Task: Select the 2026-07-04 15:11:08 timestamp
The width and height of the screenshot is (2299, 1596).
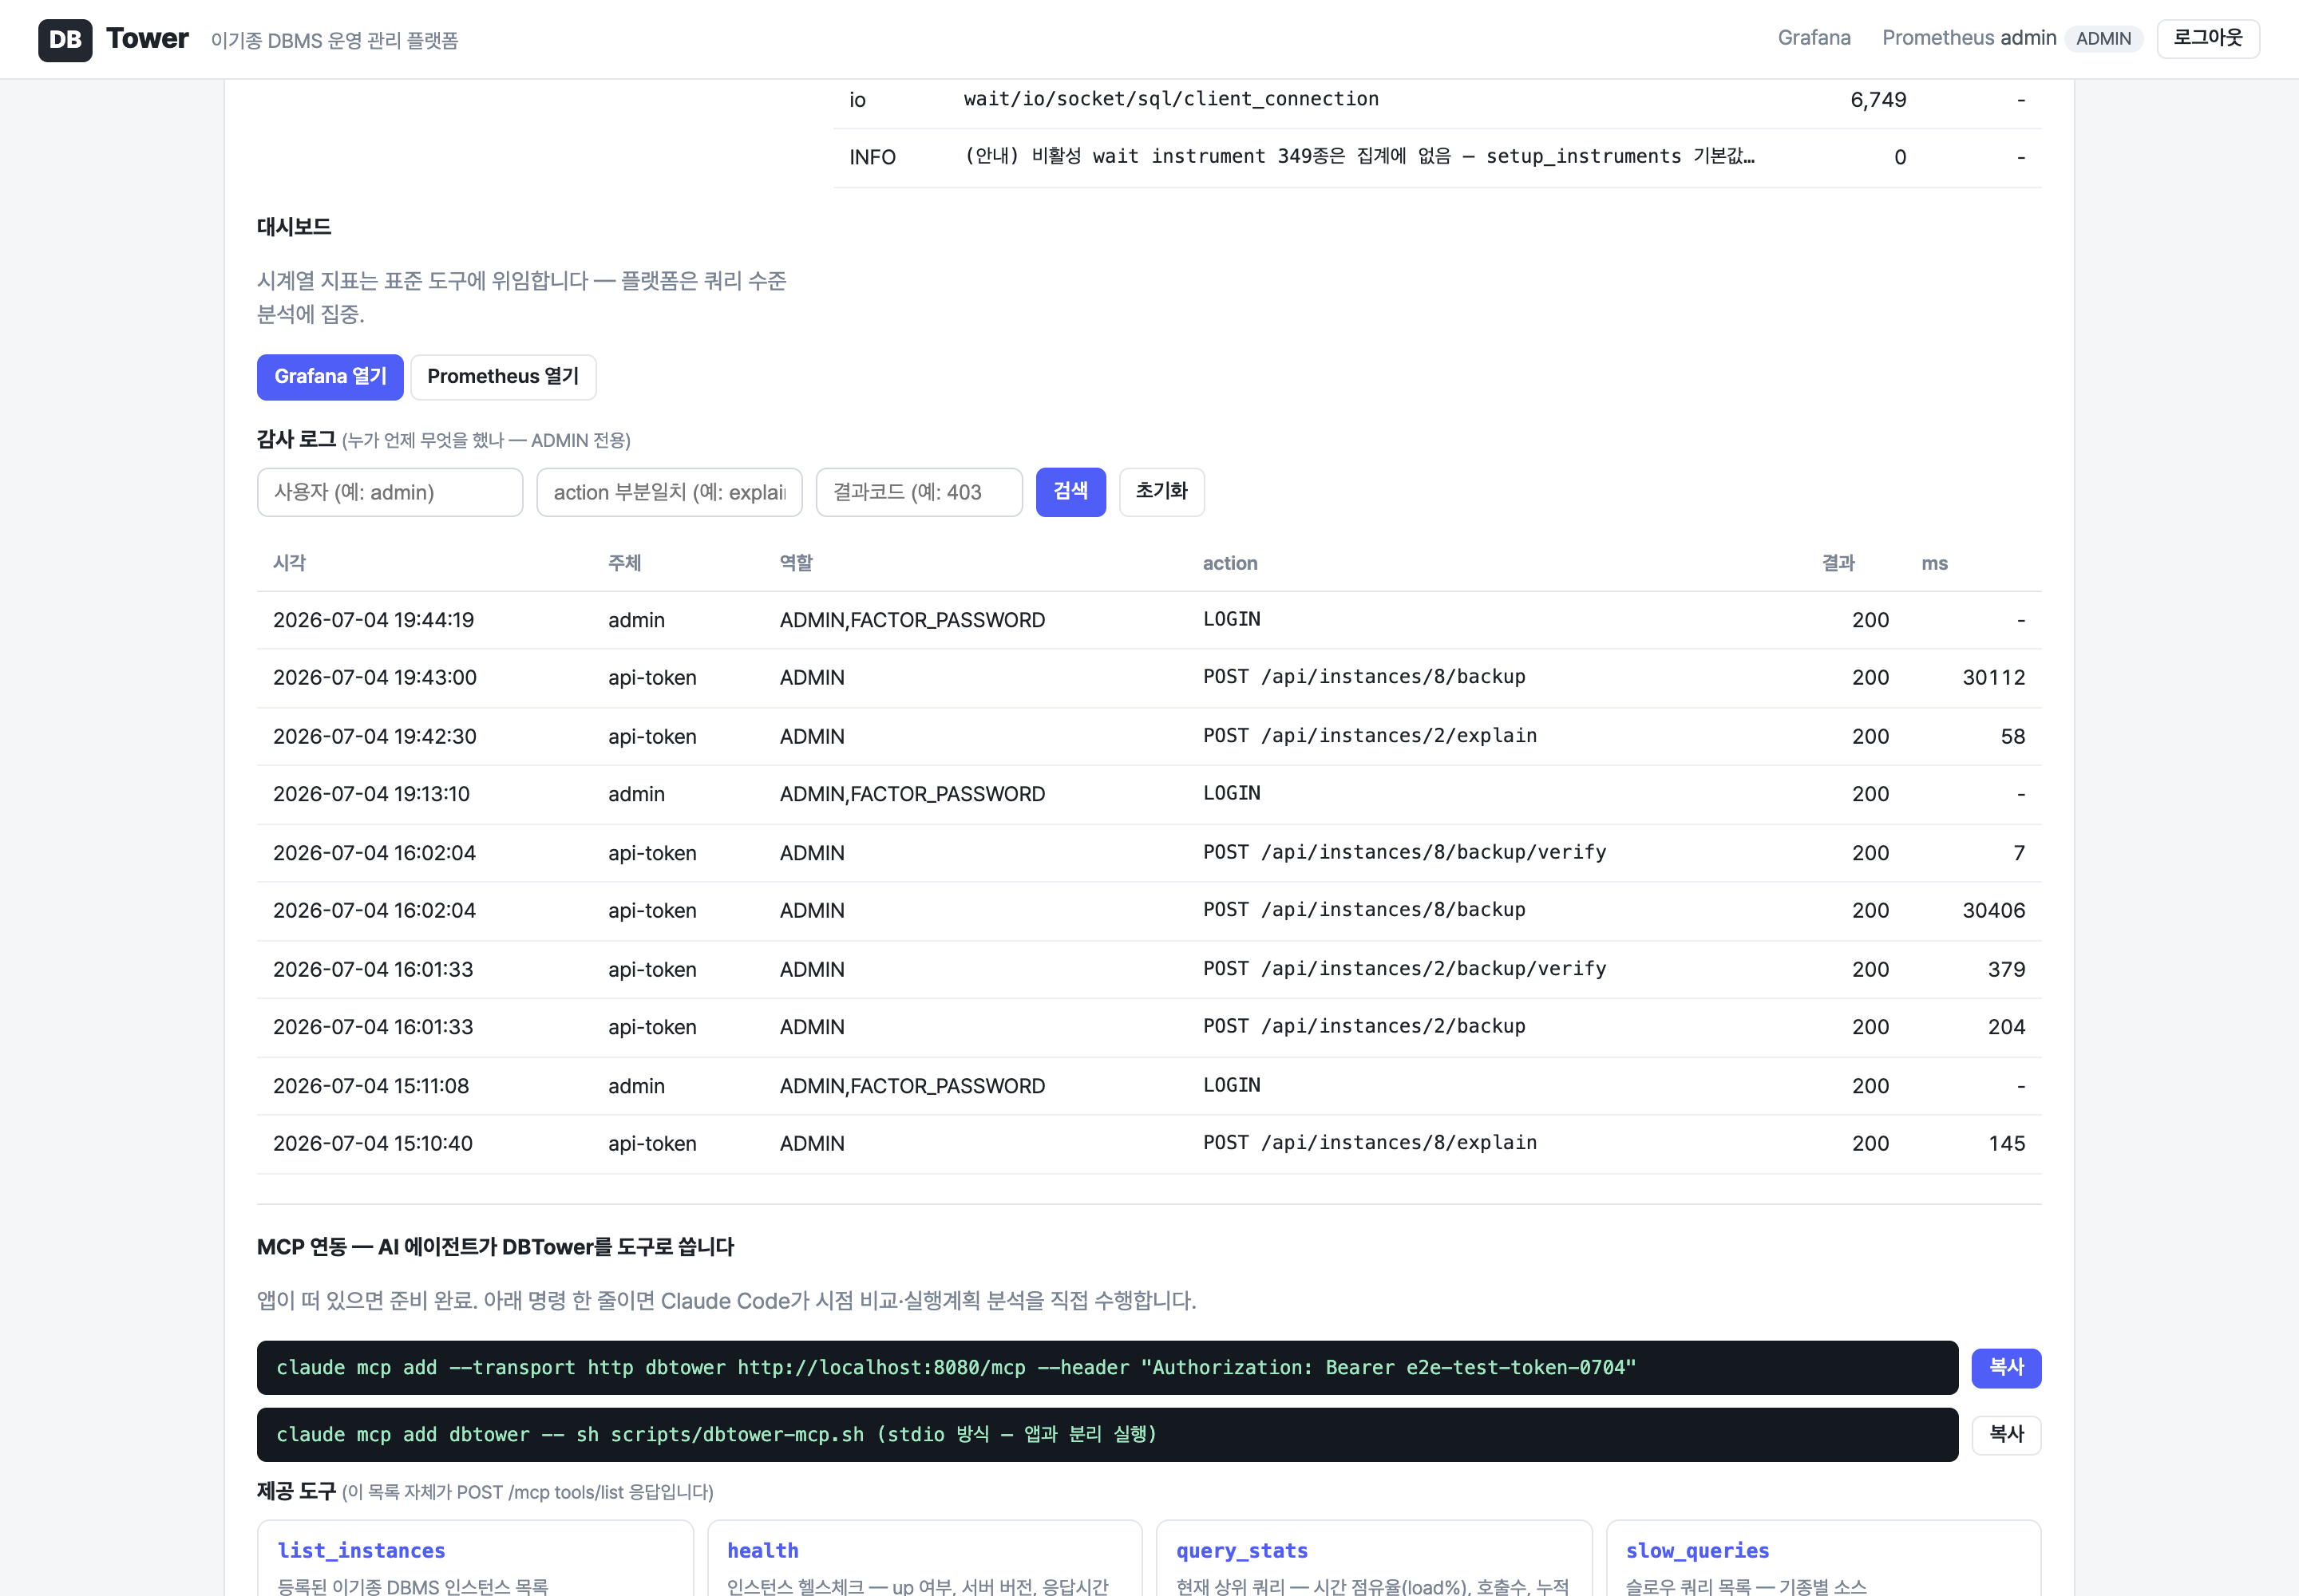Action: [371, 1086]
